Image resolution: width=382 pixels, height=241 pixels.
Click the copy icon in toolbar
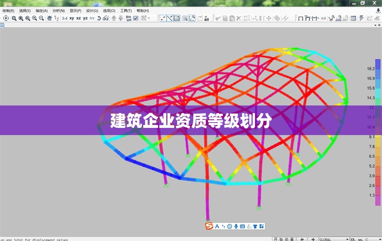point(225,18)
